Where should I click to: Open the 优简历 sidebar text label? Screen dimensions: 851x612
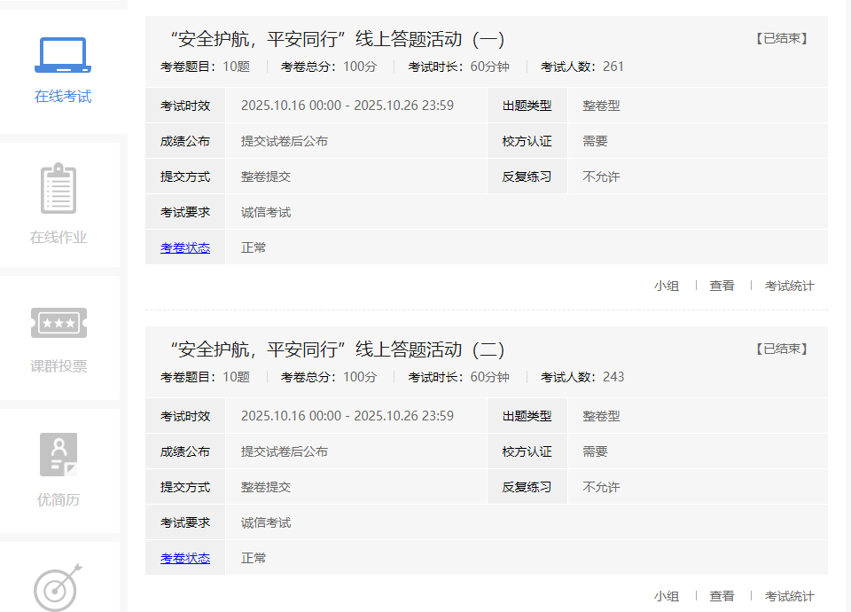pyautogui.click(x=59, y=499)
